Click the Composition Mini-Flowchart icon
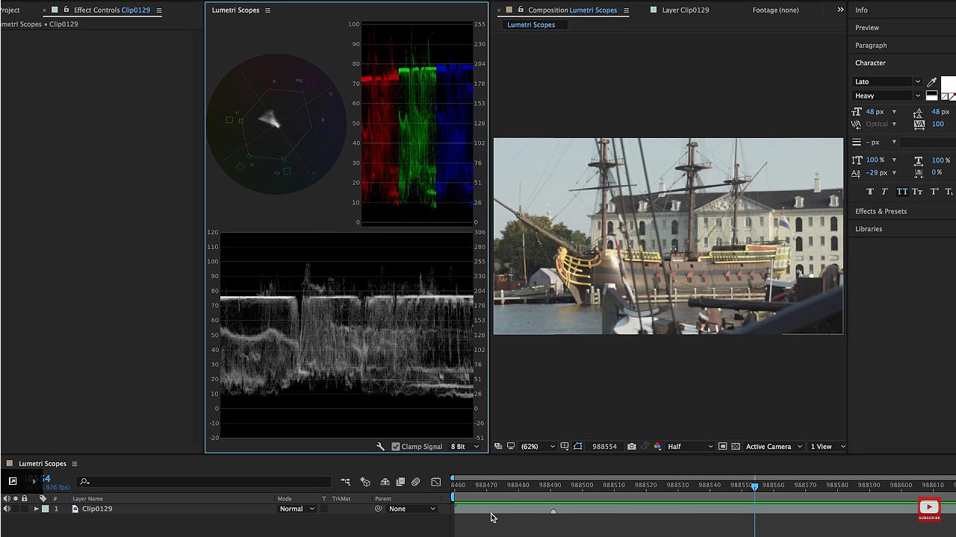This screenshot has height=537, width=956. [345, 482]
